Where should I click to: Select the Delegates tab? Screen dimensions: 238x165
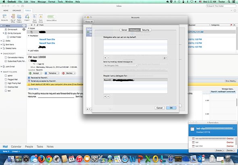(135, 30)
